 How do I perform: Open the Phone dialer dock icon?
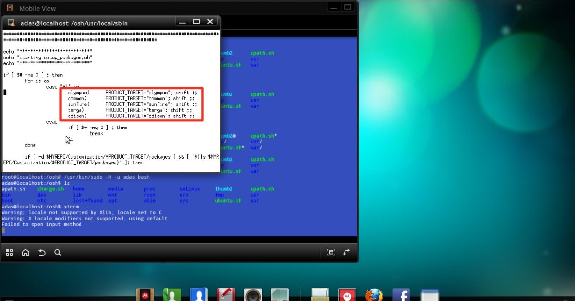click(172, 295)
